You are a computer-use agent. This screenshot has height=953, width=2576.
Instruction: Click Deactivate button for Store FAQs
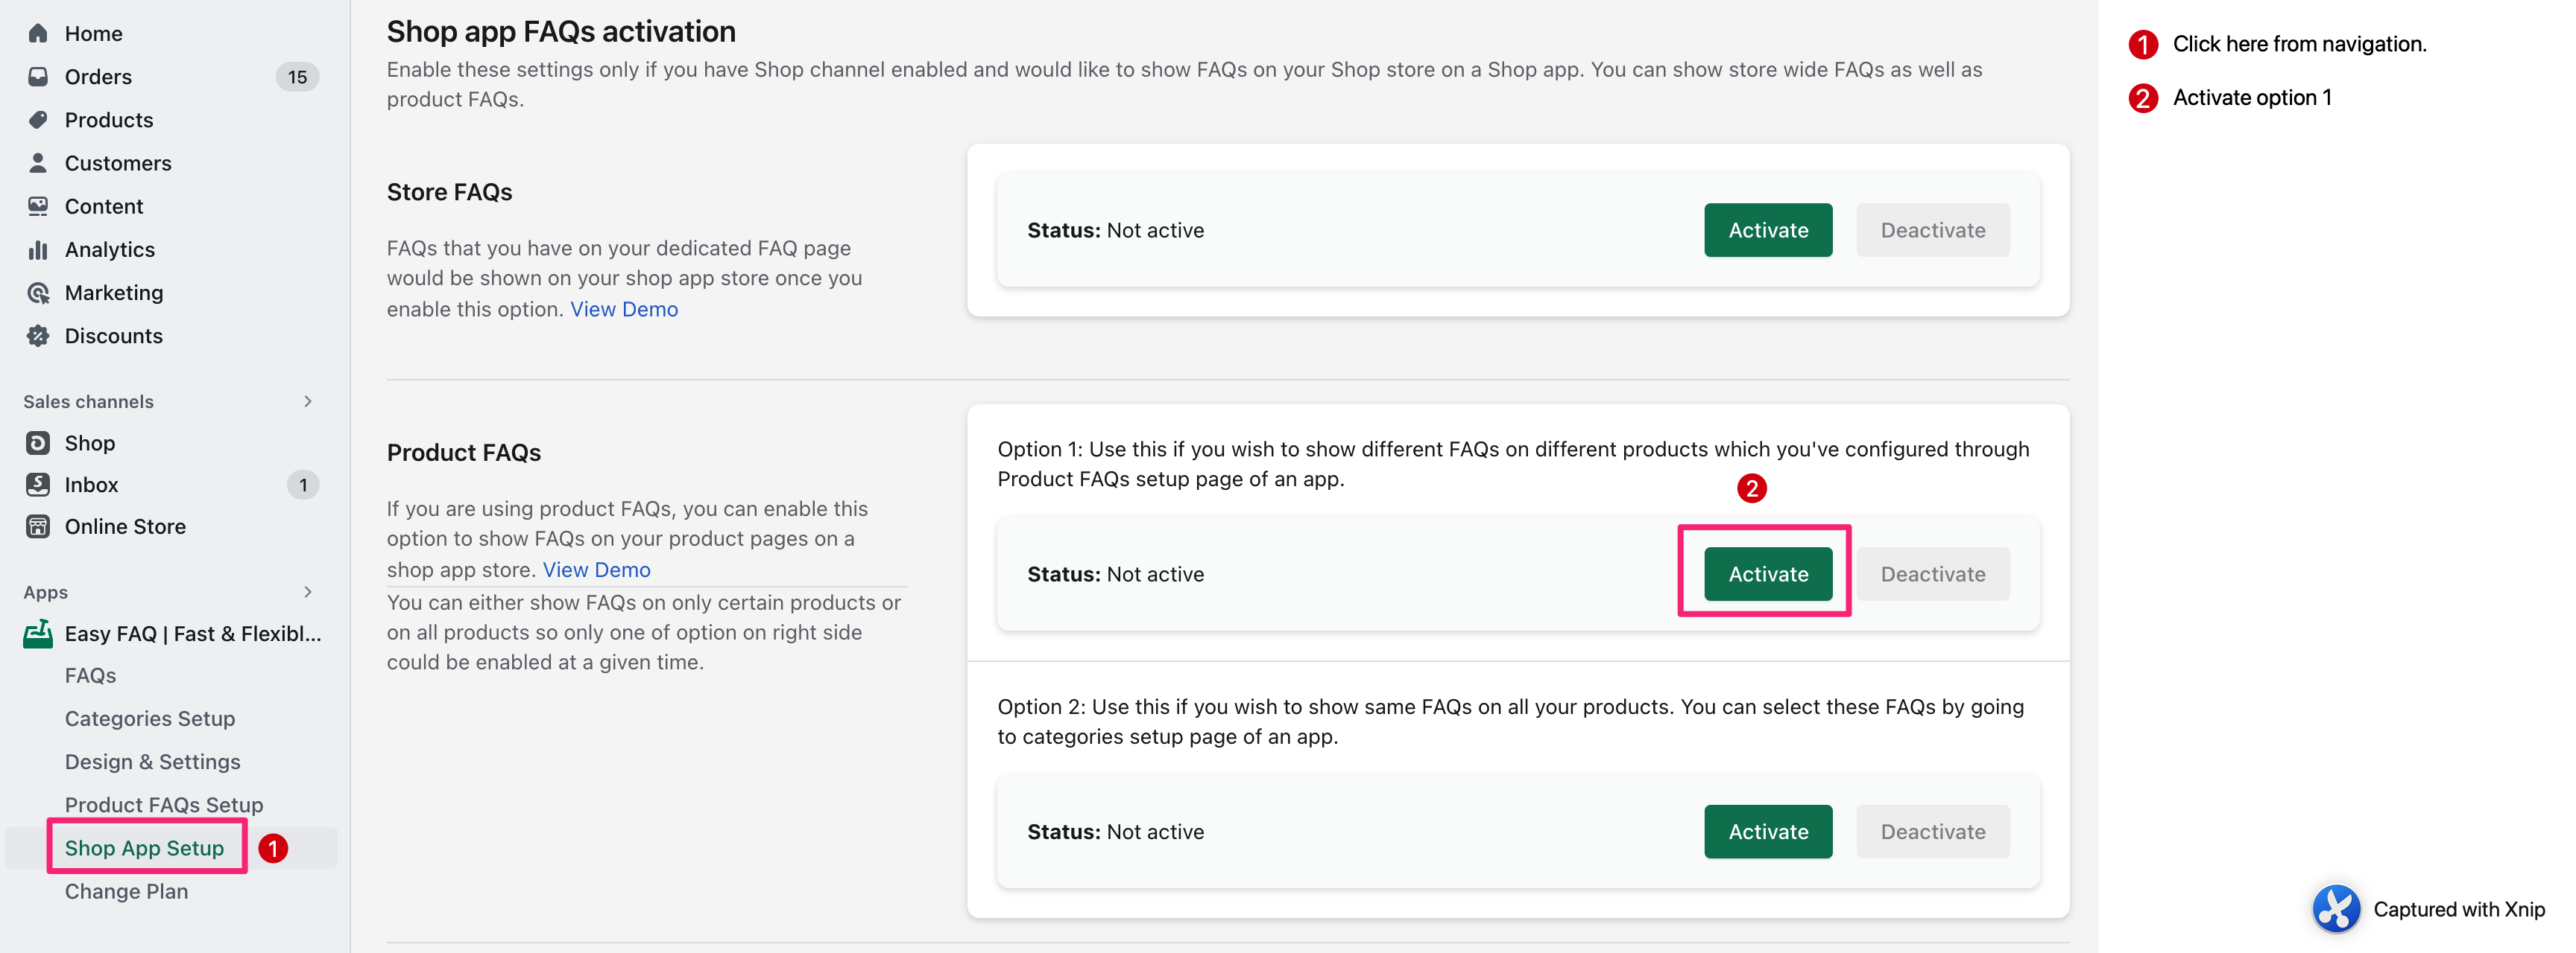pyautogui.click(x=1932, y=230)
